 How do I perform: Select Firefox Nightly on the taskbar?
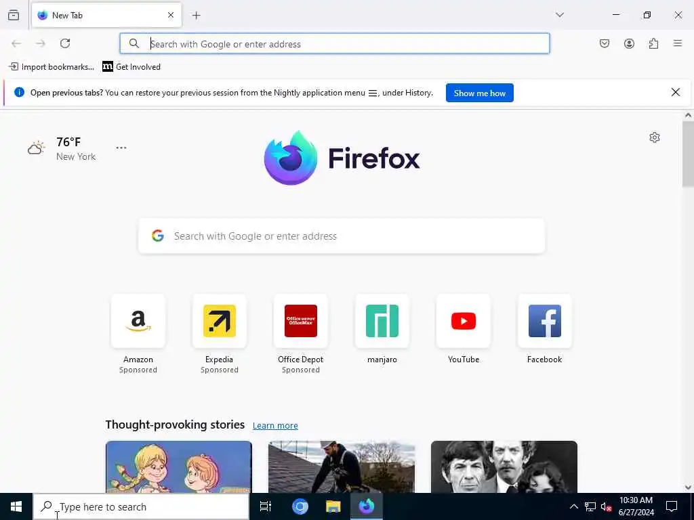tap(367, 506)
